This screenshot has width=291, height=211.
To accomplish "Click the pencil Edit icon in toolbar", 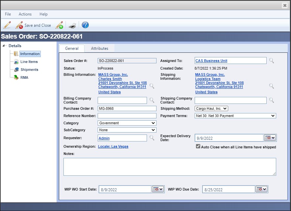I will click(7, 25).
